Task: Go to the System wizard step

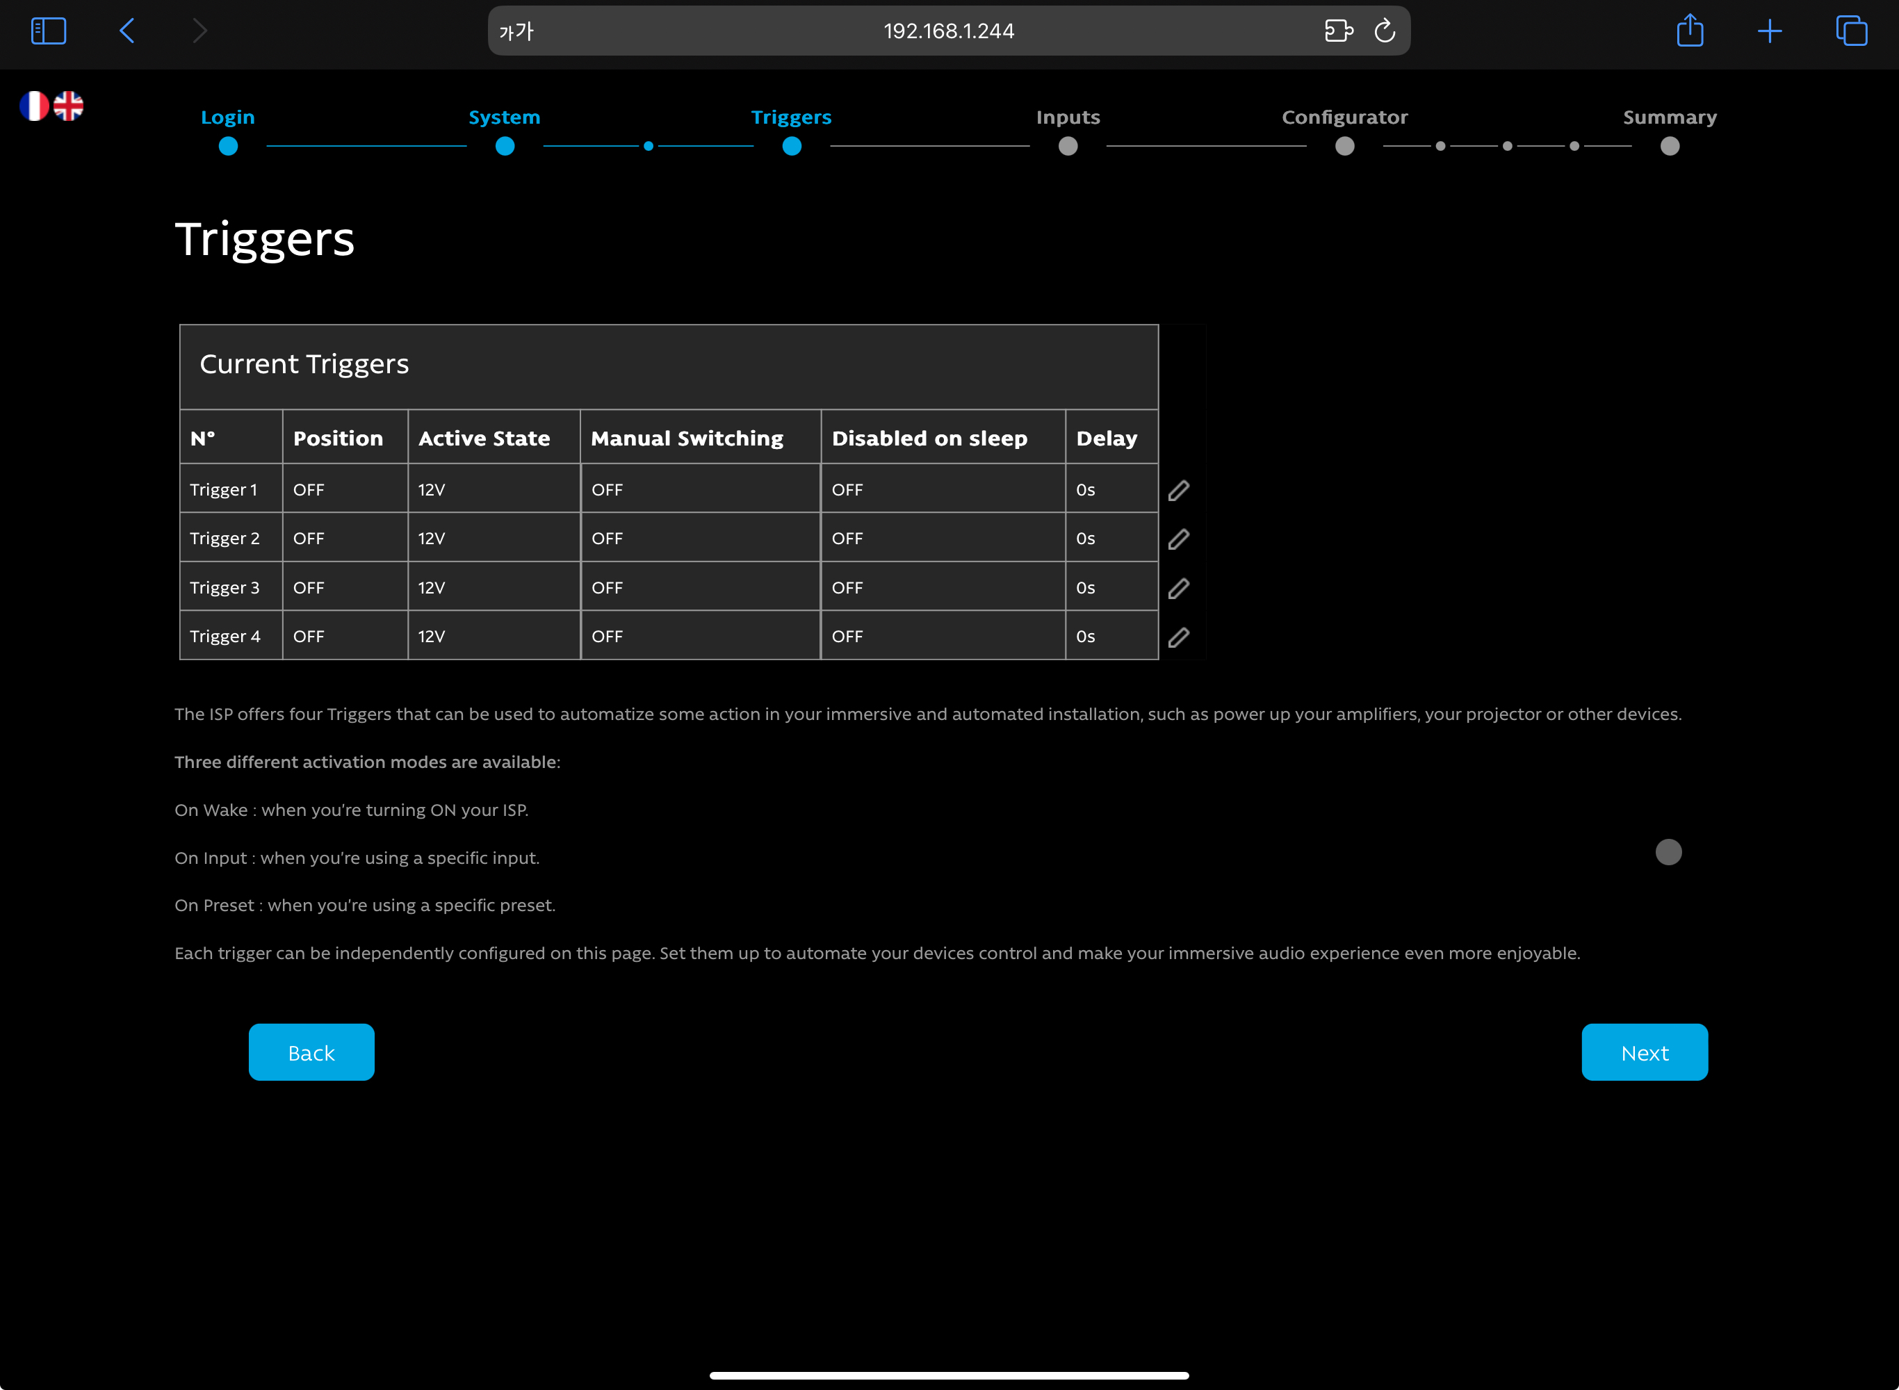Action: click(504, 117)
